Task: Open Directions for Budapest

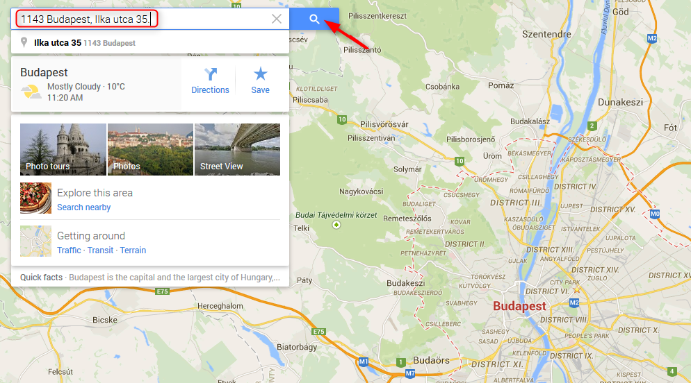Action: coord(210,81)
